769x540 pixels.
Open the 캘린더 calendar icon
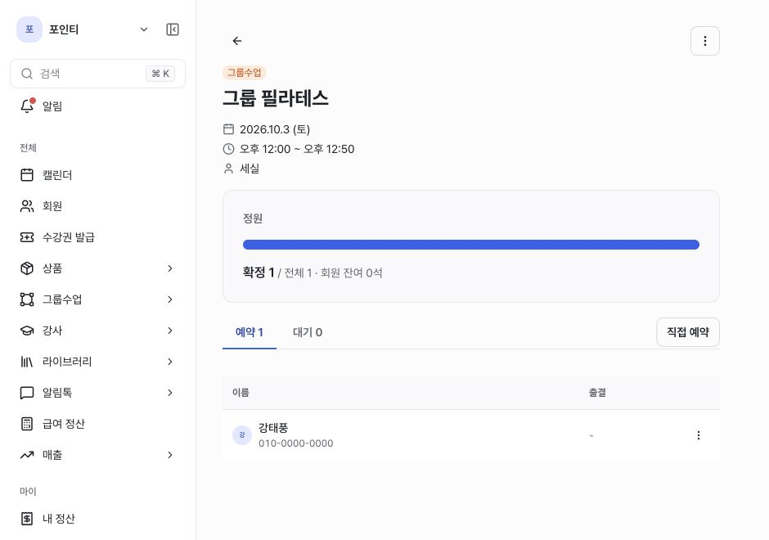pyautogui.click(x=27, y=175)
